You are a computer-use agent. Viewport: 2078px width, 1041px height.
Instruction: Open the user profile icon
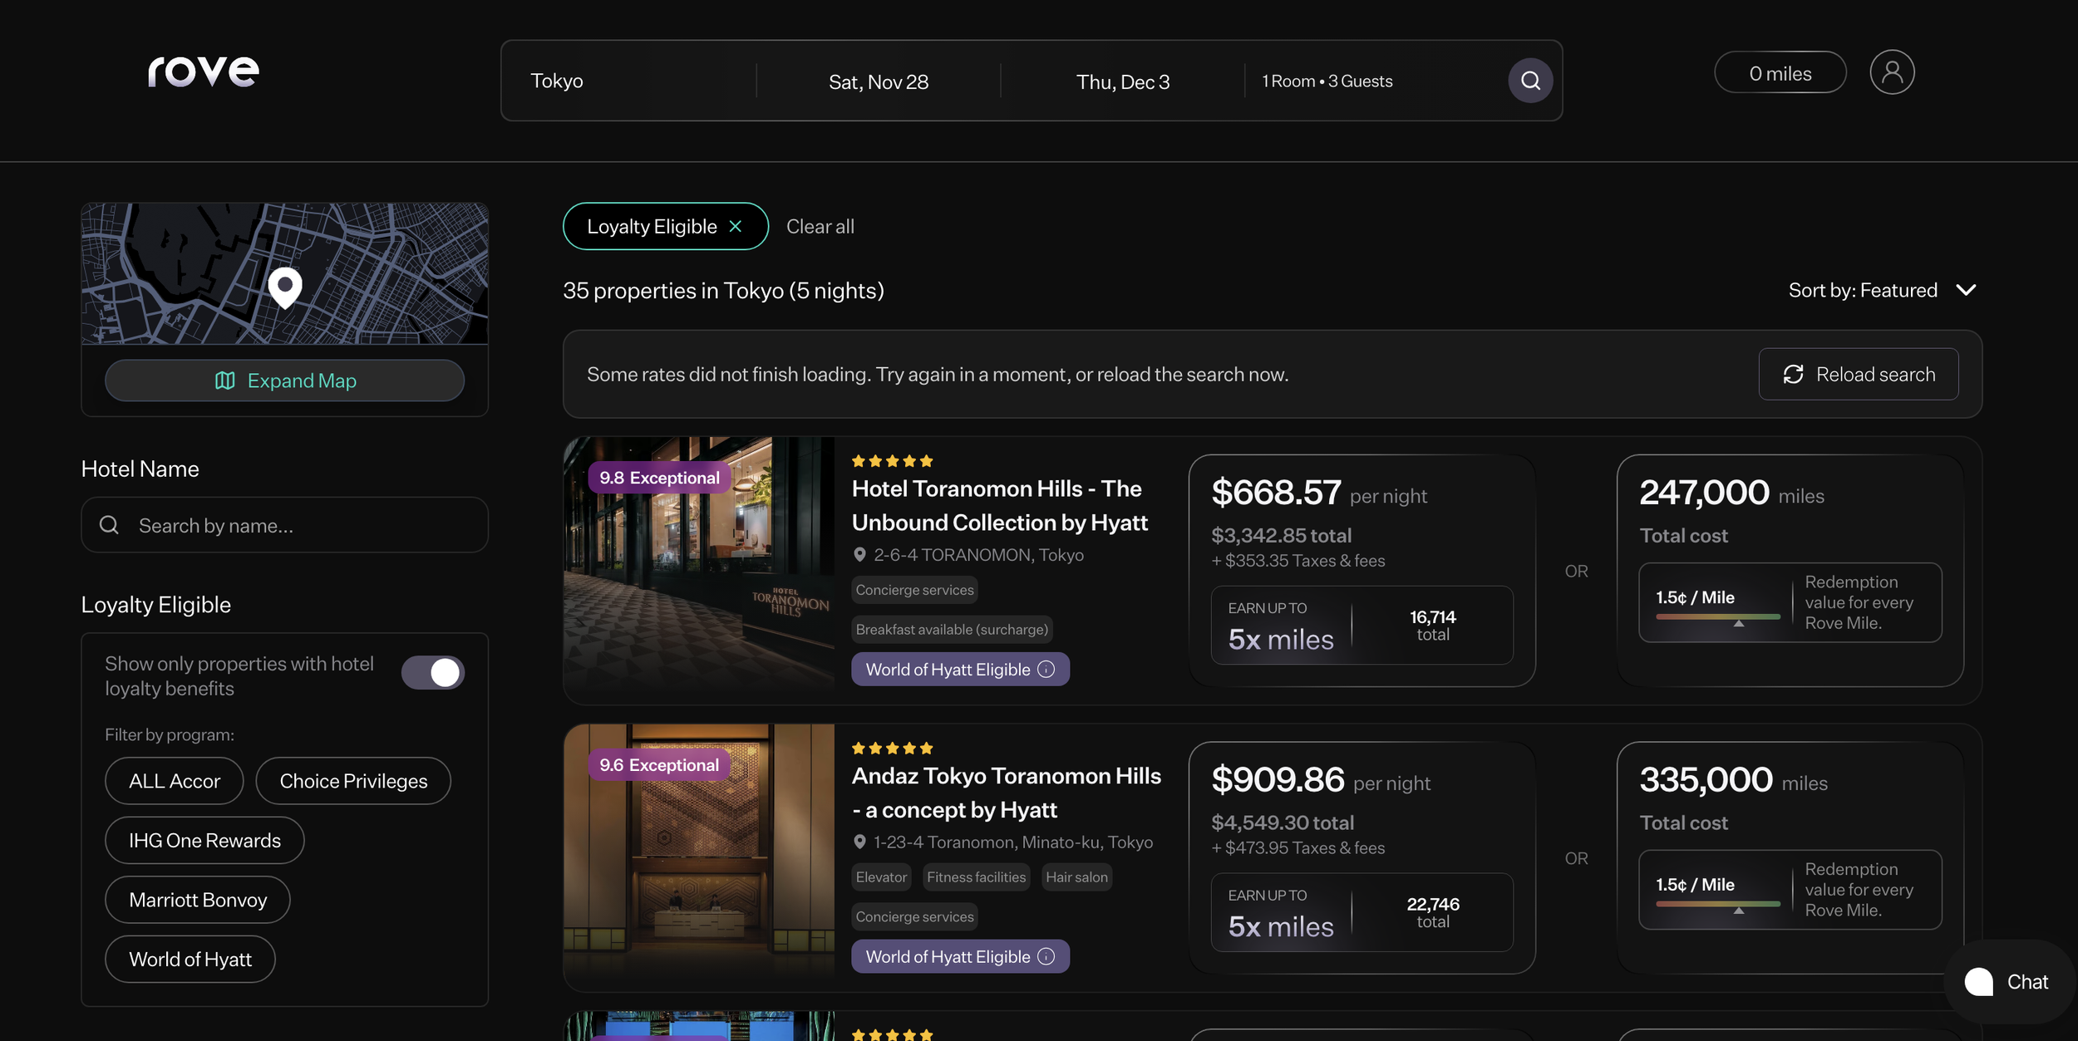click(x=1892, y=72)
